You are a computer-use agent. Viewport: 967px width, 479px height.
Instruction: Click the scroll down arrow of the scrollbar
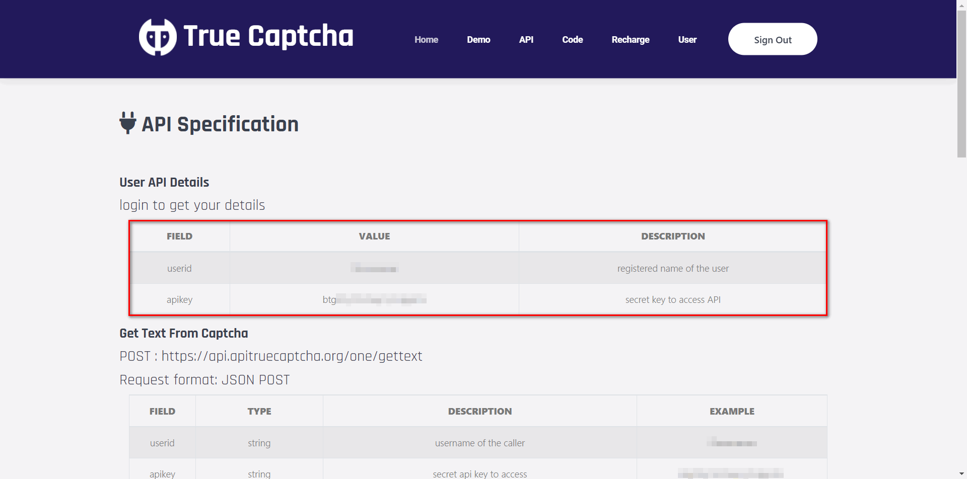click(x=961, y=474)
